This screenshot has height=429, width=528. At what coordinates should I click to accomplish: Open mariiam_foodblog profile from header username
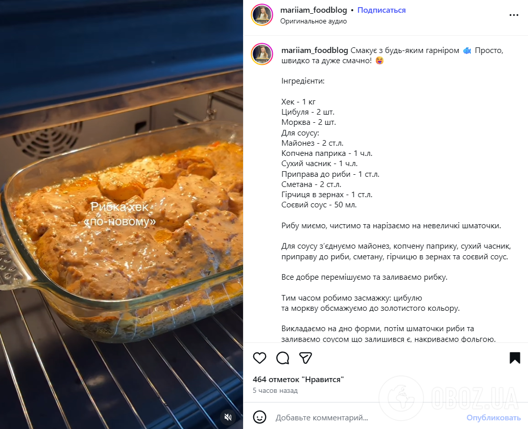click(314, 10)
